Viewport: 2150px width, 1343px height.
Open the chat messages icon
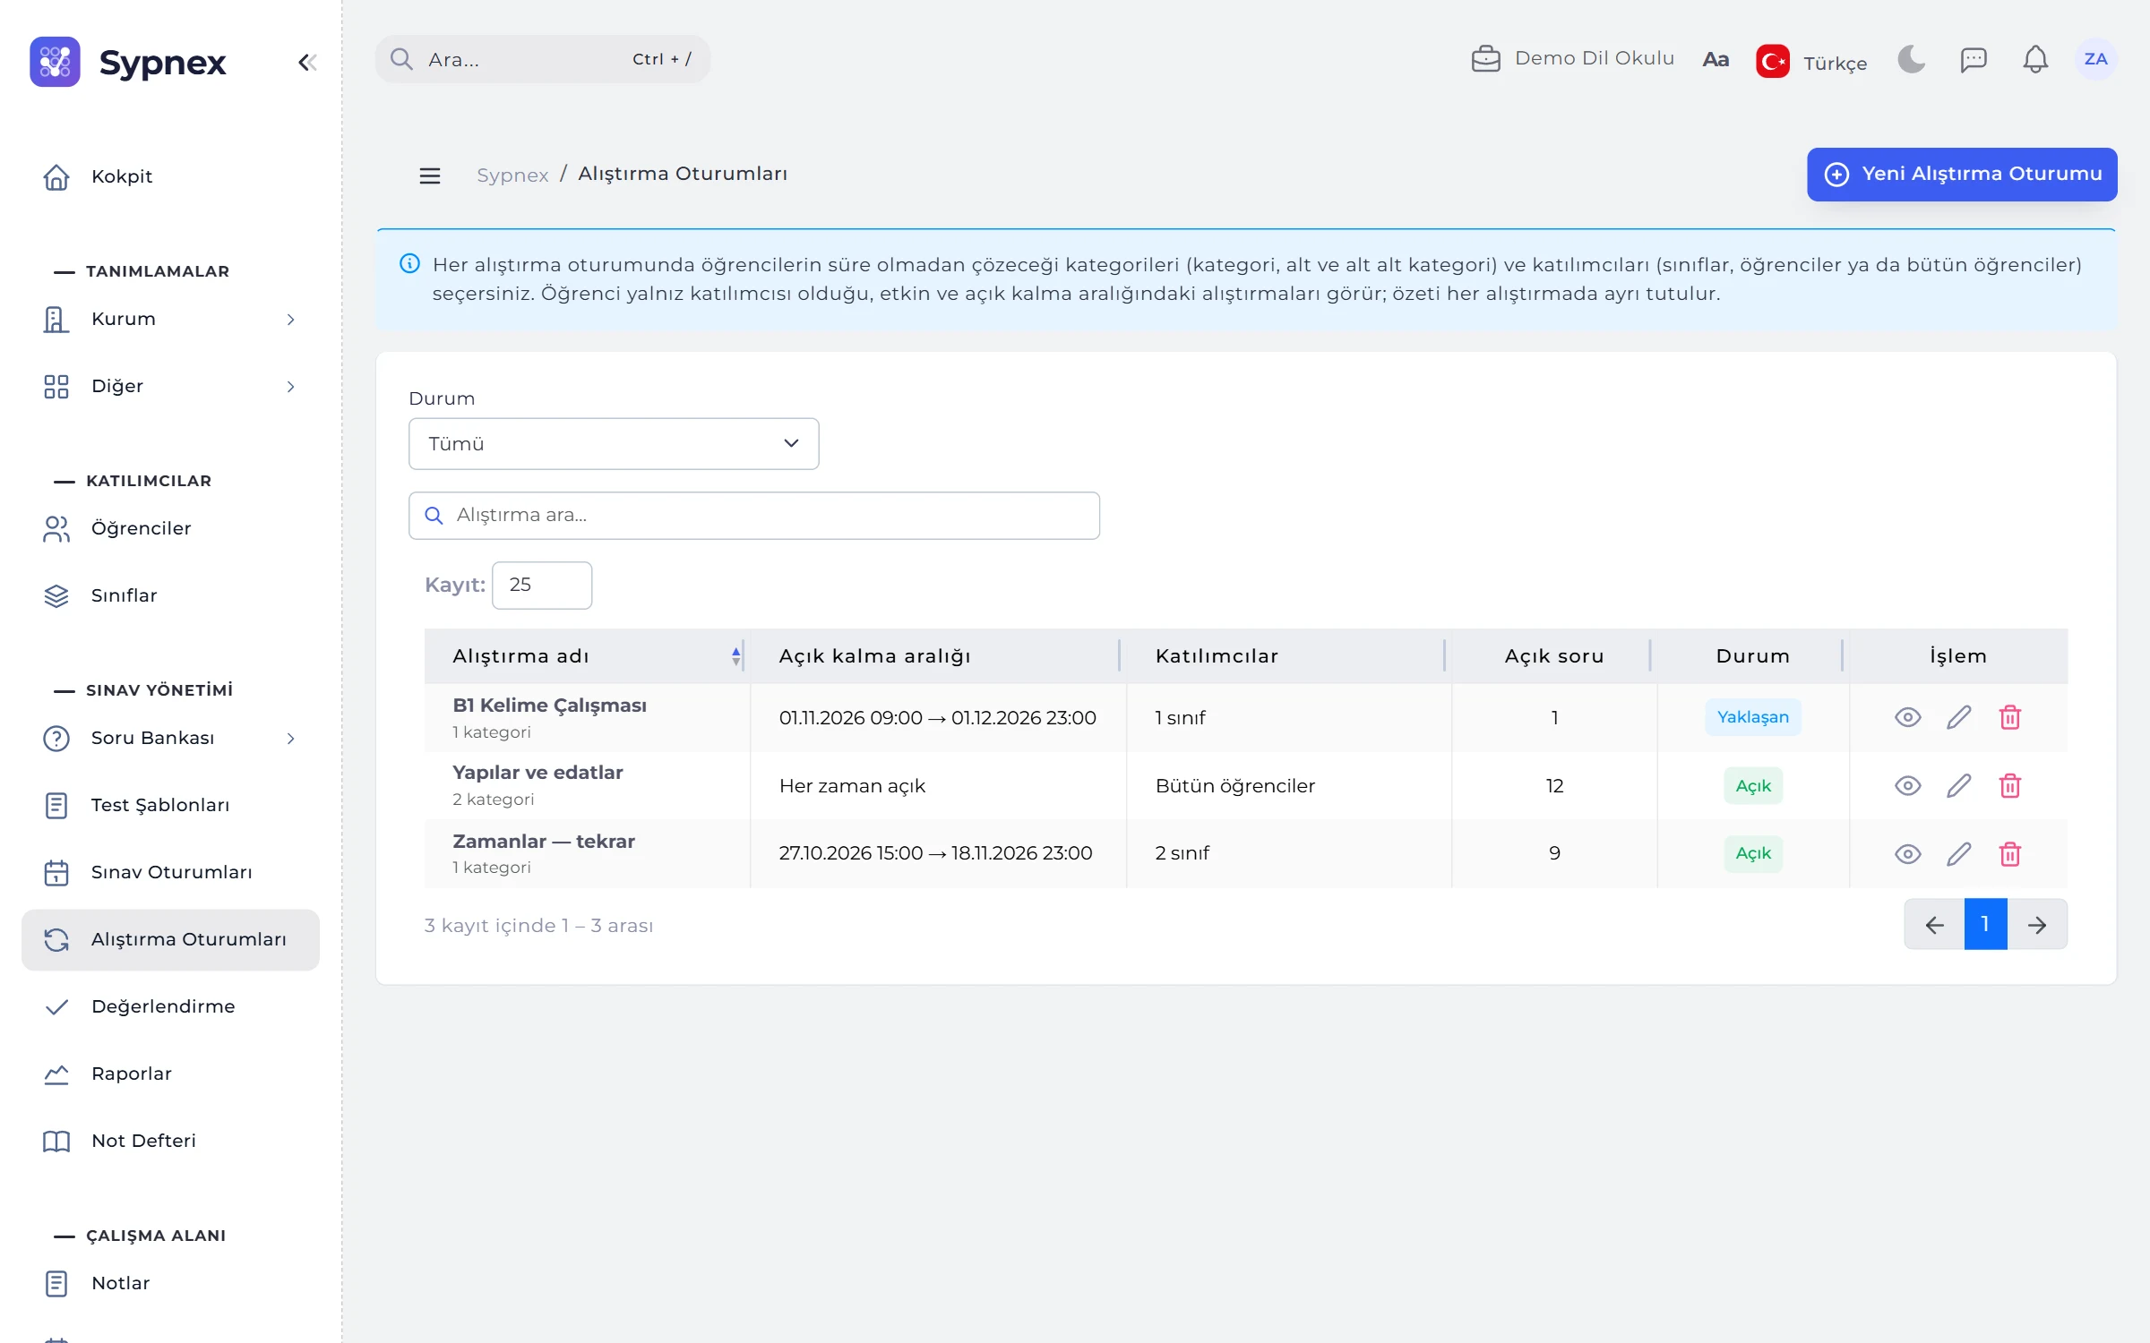(1973, 59)
